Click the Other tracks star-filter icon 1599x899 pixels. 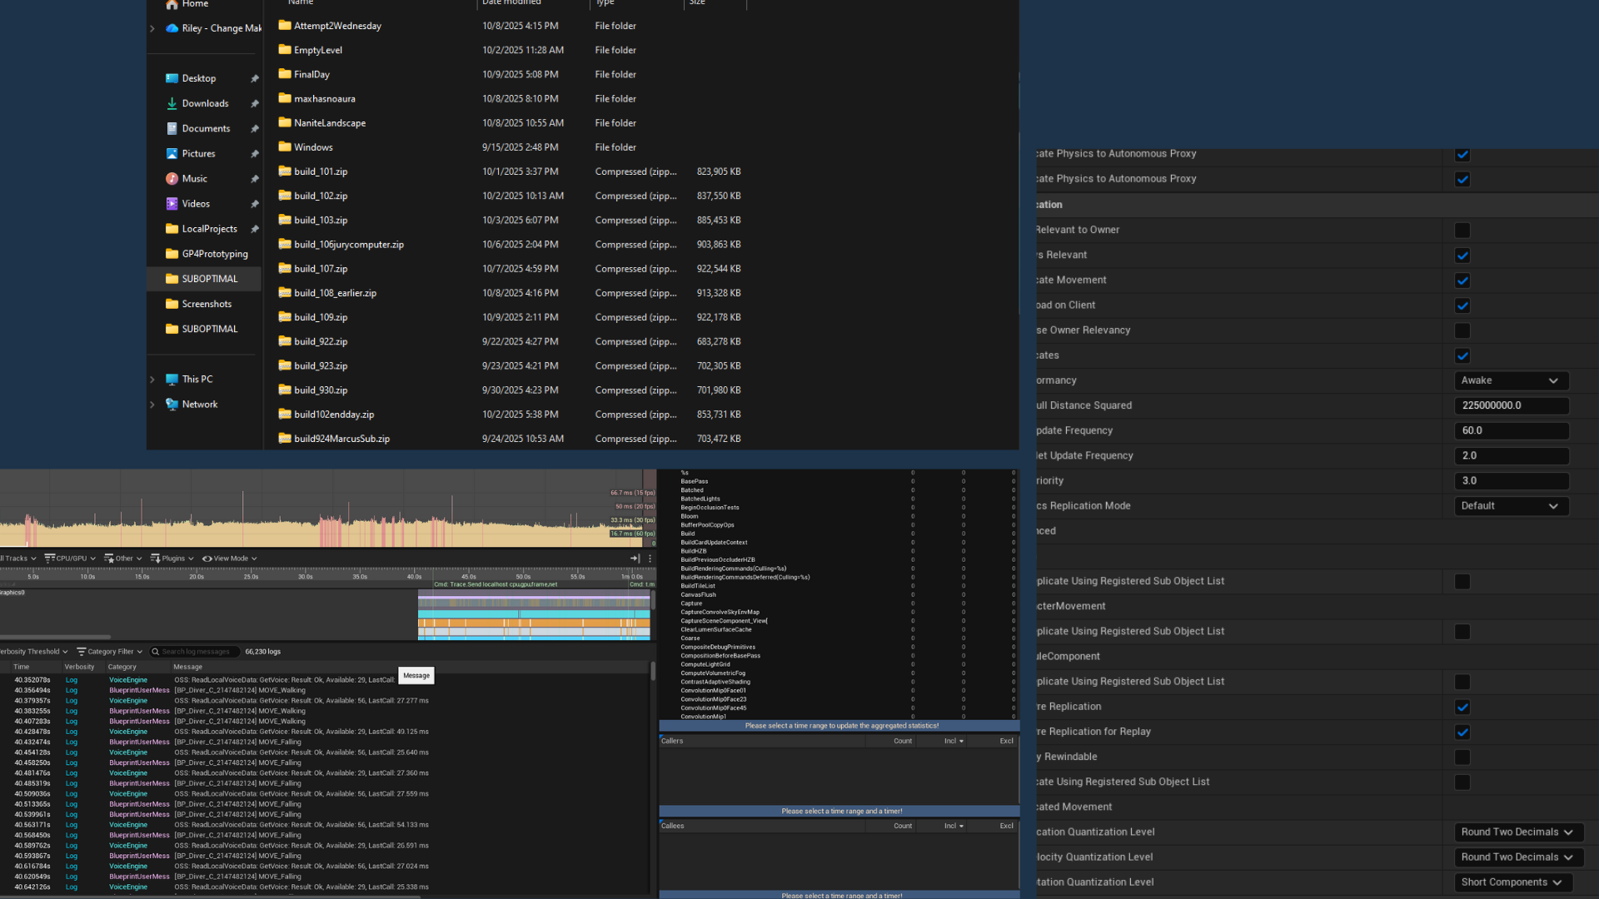click(x=109, y=559)
